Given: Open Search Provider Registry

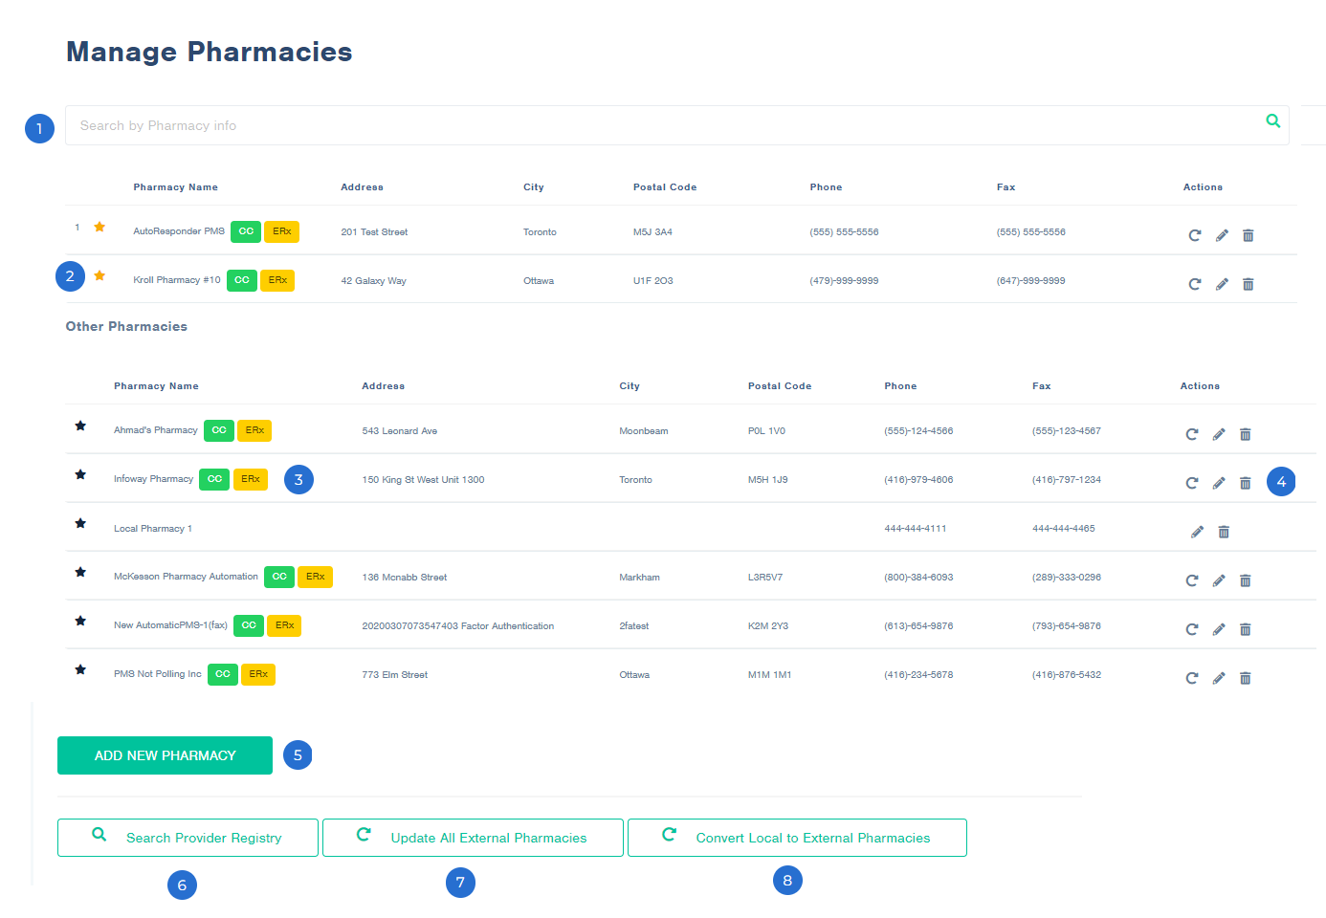Looking at the screenshot, I should [188, 838].
